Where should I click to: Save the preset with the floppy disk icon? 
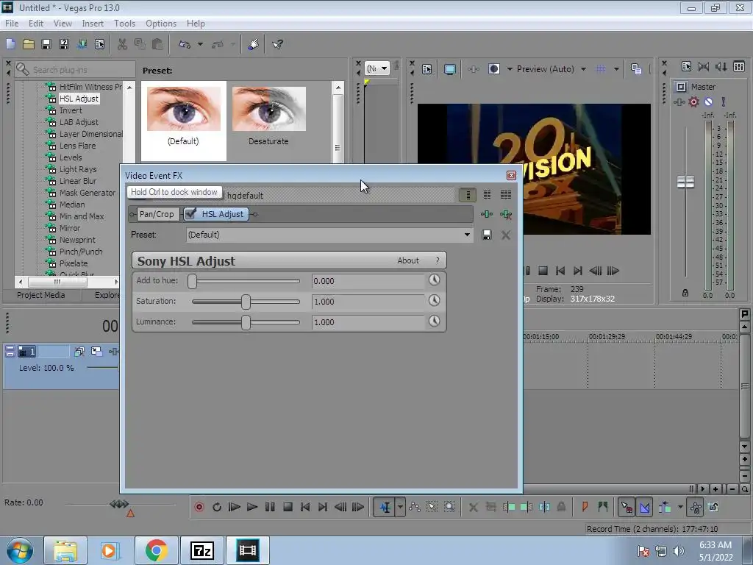(x=487, y=235)
